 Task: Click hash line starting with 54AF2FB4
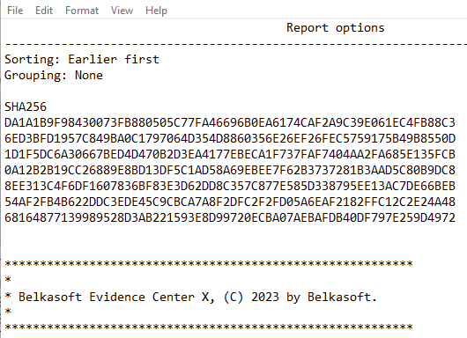coord(230,202)
